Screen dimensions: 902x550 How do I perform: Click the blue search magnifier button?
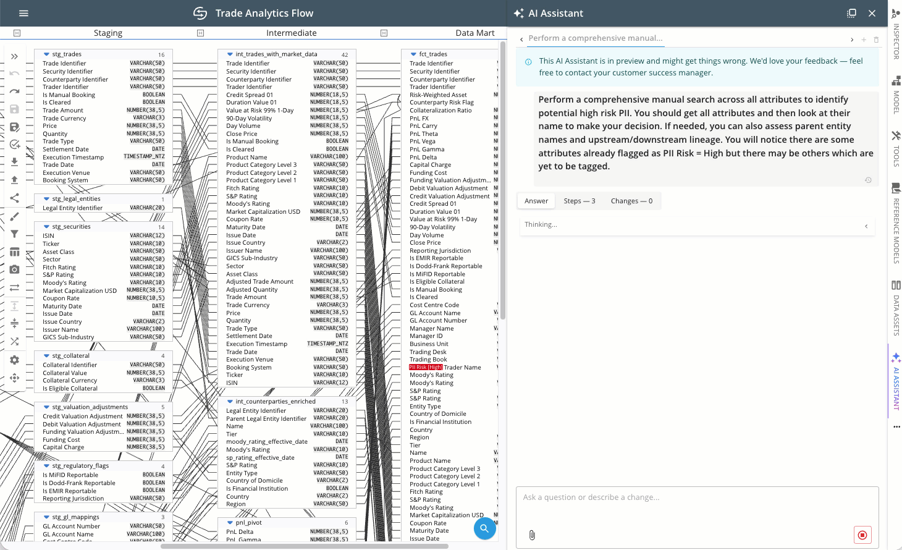484,528
